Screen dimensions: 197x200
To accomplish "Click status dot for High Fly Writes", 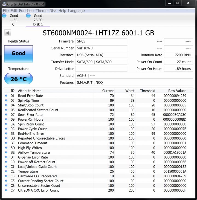I will click(x=6, y=147).
